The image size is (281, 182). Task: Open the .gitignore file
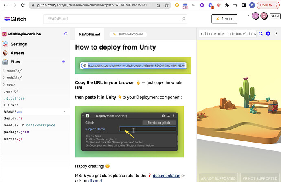(x=14, y=98)
